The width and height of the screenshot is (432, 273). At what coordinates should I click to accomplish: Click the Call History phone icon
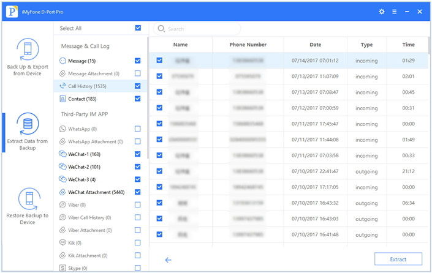(63, 86)
